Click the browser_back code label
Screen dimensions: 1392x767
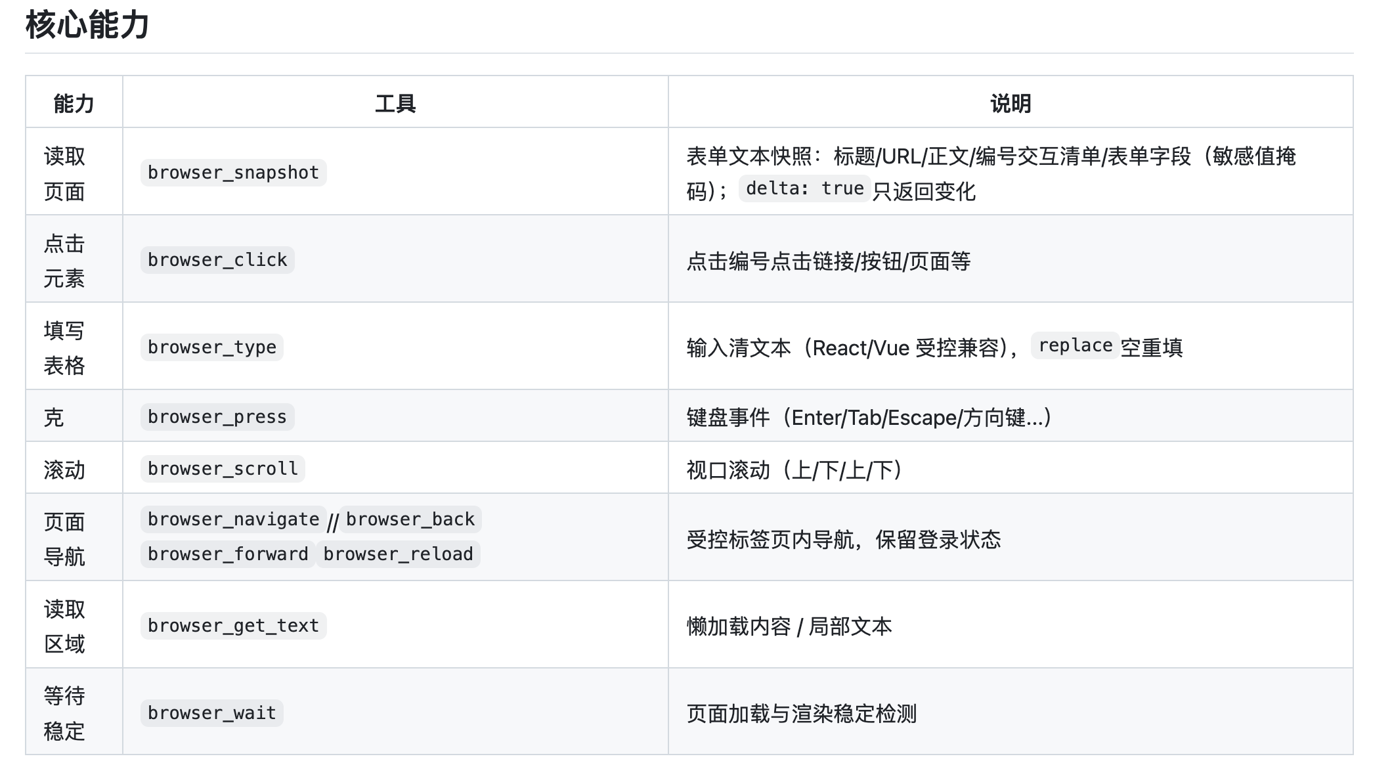point(410,519)
